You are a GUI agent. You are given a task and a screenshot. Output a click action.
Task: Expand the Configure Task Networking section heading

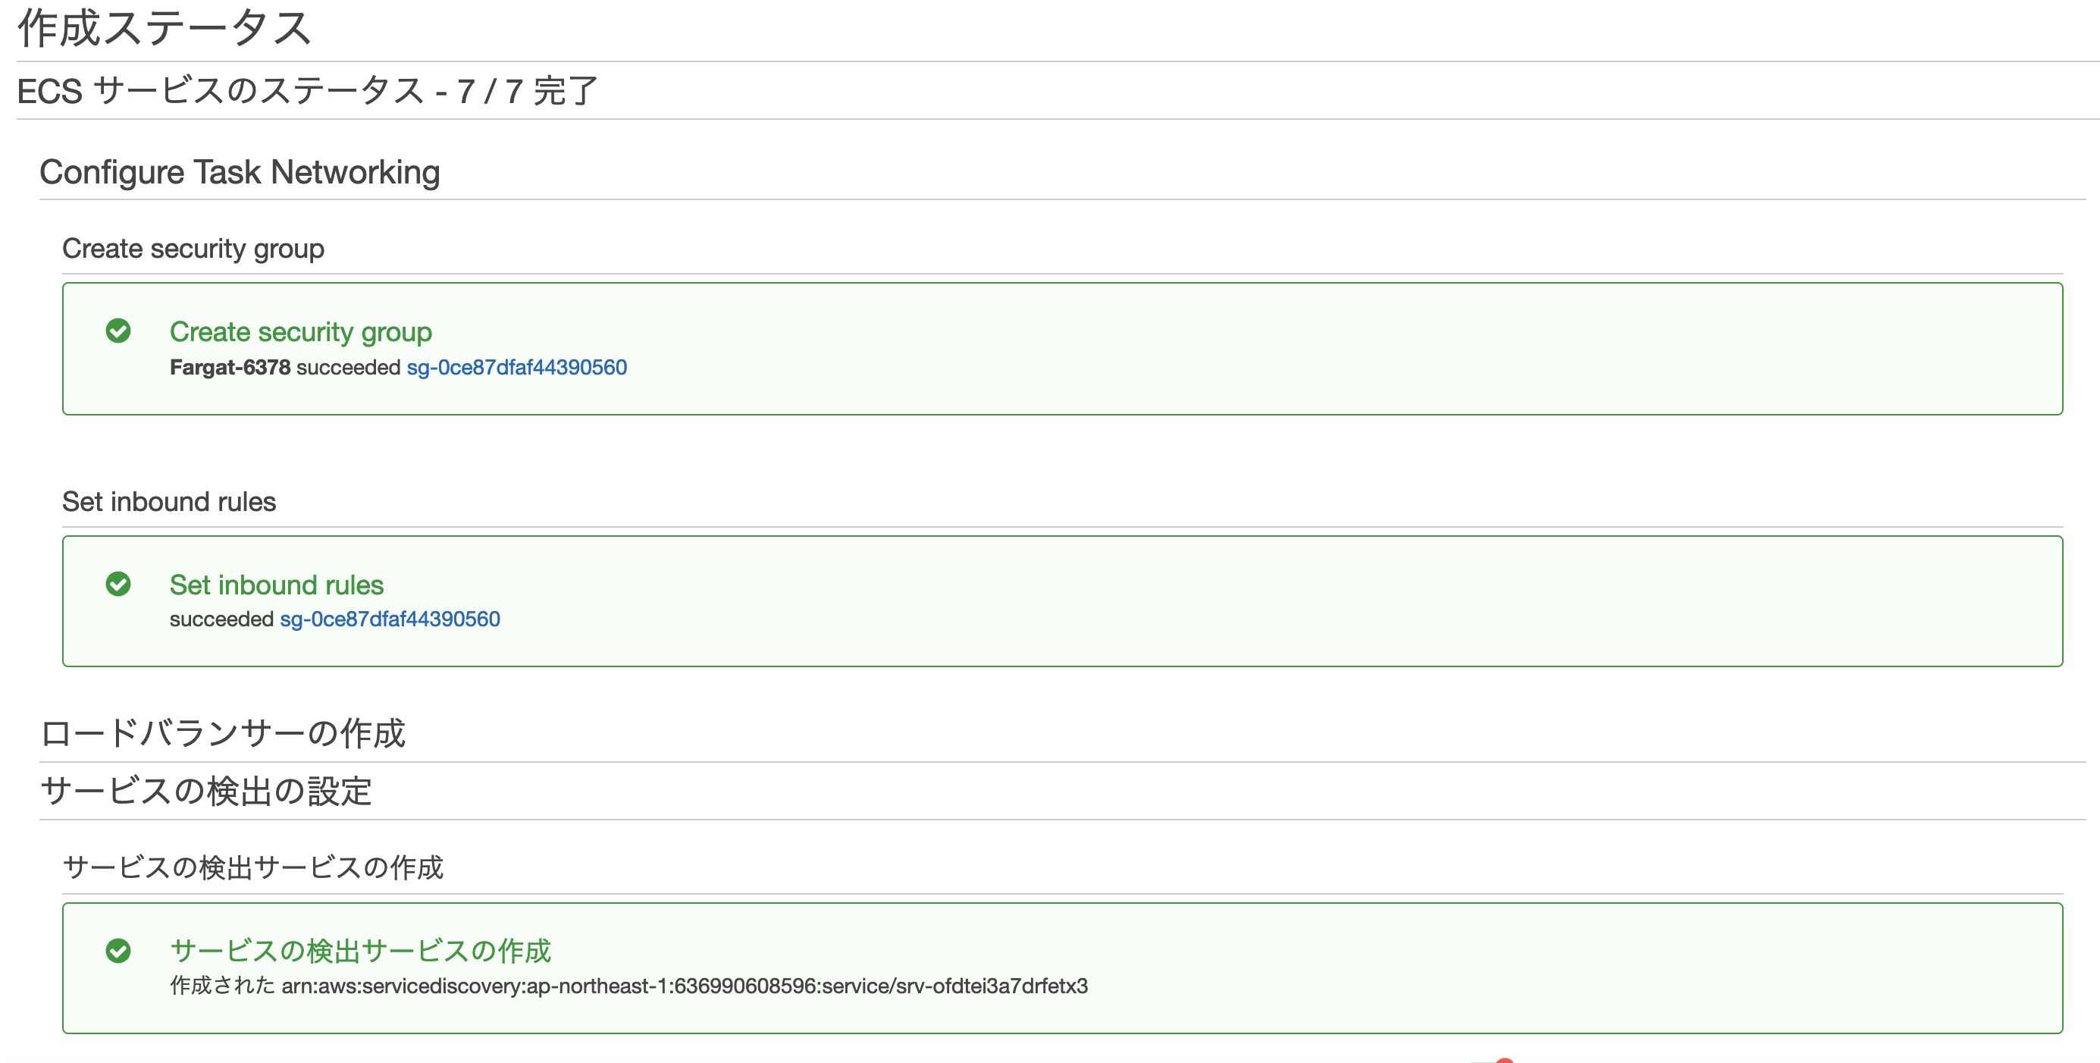pyautogui.click(x=240, y=172)
